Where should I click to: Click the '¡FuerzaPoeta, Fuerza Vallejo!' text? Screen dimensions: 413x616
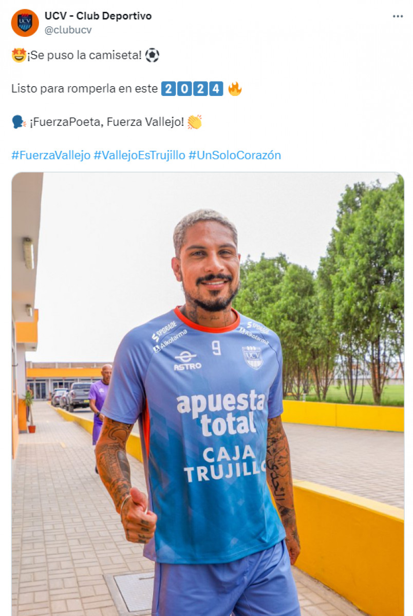(107, 122)
